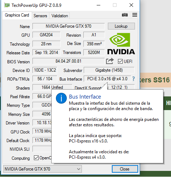Screen dimensions: 171x177
Task: Click the DirectX Support field 12 (12_1)
Action: coord(121,87)
